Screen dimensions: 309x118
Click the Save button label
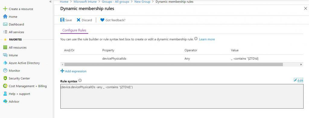point(68,20)
